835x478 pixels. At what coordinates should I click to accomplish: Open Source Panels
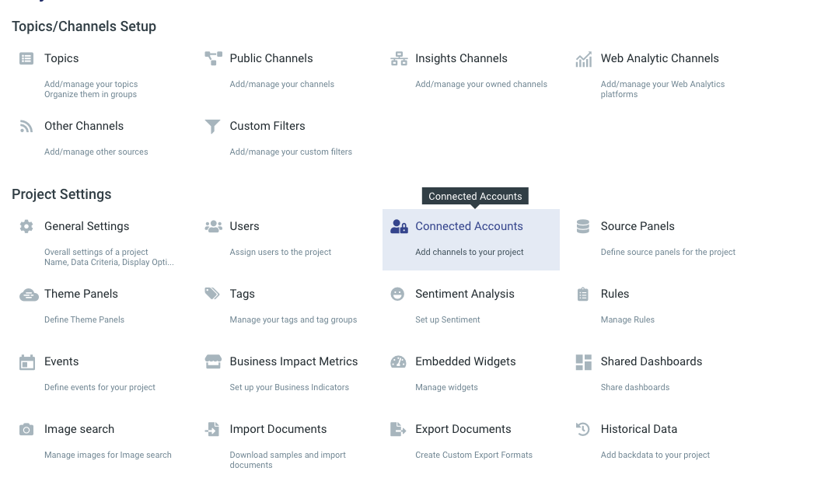tap(638, 226)
